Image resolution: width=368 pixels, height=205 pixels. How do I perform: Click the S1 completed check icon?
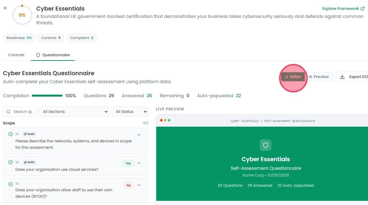[11, 134]
